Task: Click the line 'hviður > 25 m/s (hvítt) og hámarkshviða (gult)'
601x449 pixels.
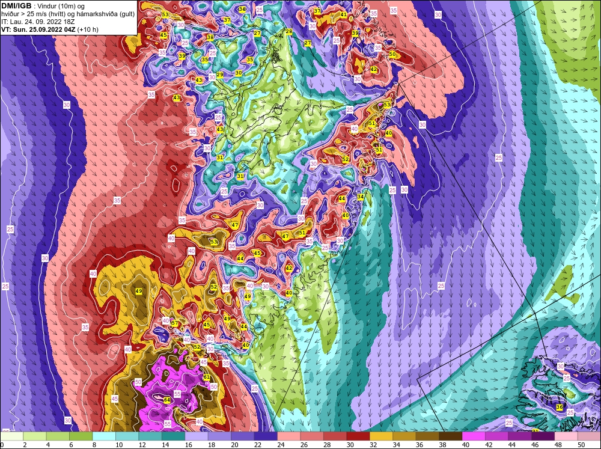Action: tap(68, 14)
